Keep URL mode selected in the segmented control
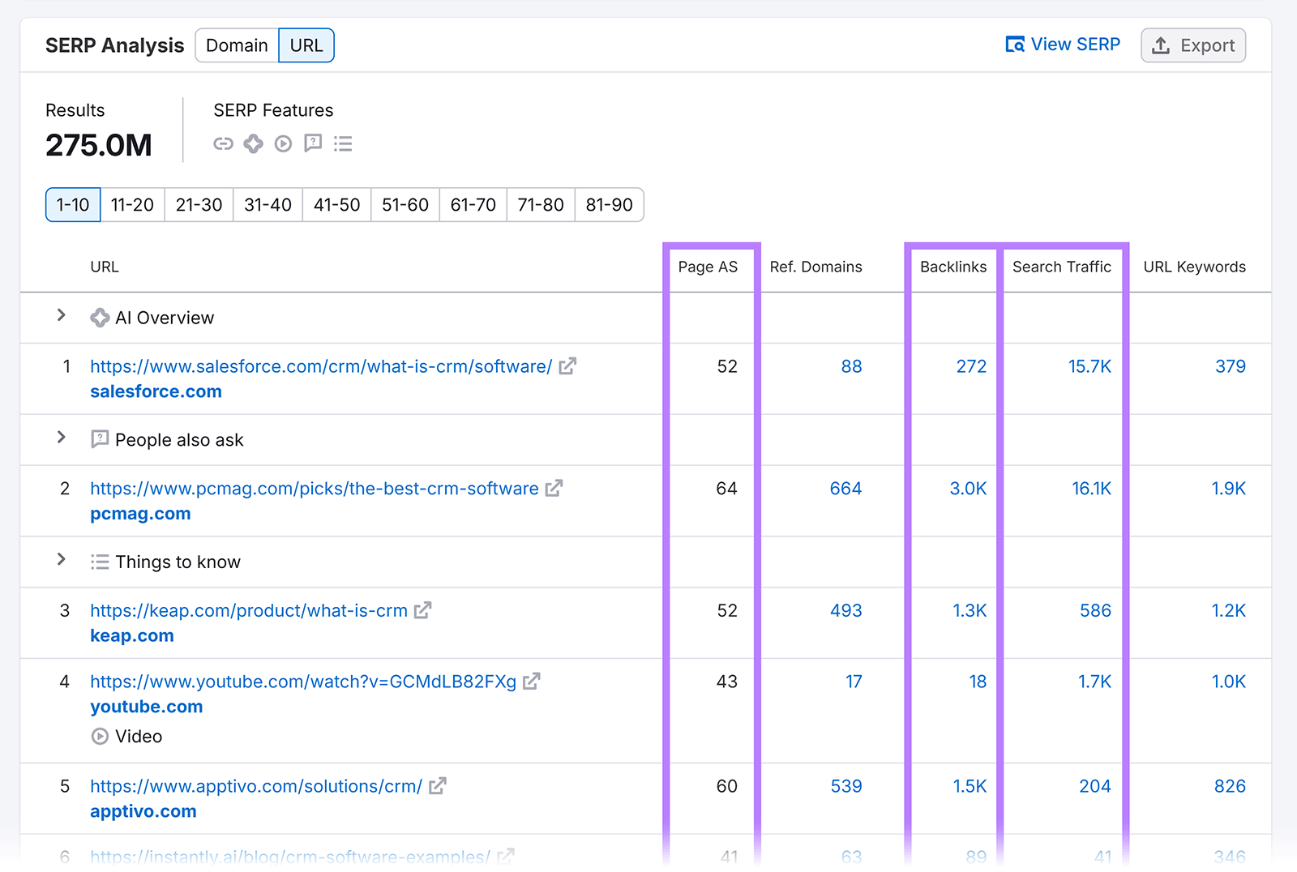1297x872 pixels. tap(306, 45)
